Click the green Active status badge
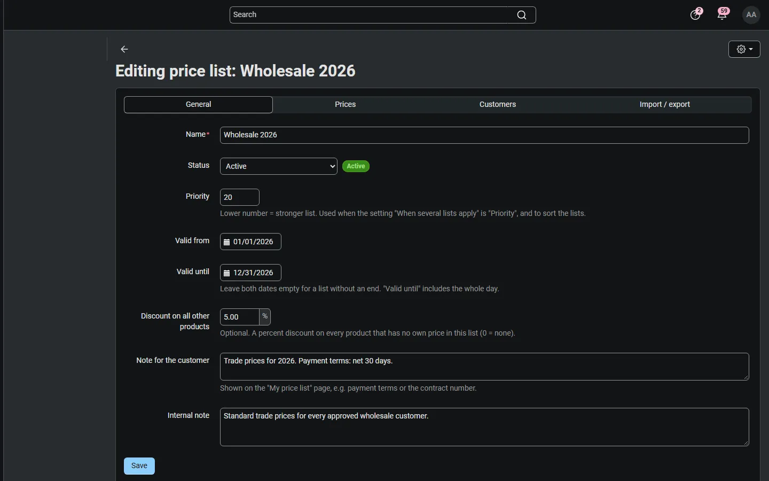The height and width of the screenshot is (481, 769). pyautogui.click(x=356, y=166)
